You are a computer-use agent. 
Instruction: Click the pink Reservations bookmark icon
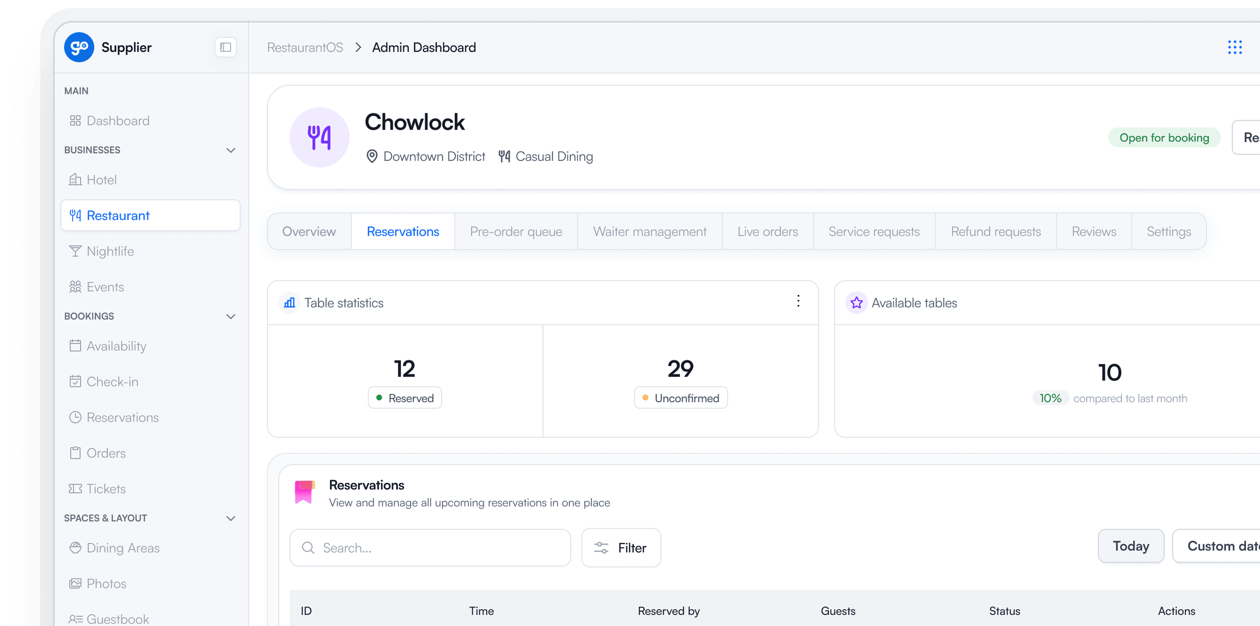[x=304, y=492]
